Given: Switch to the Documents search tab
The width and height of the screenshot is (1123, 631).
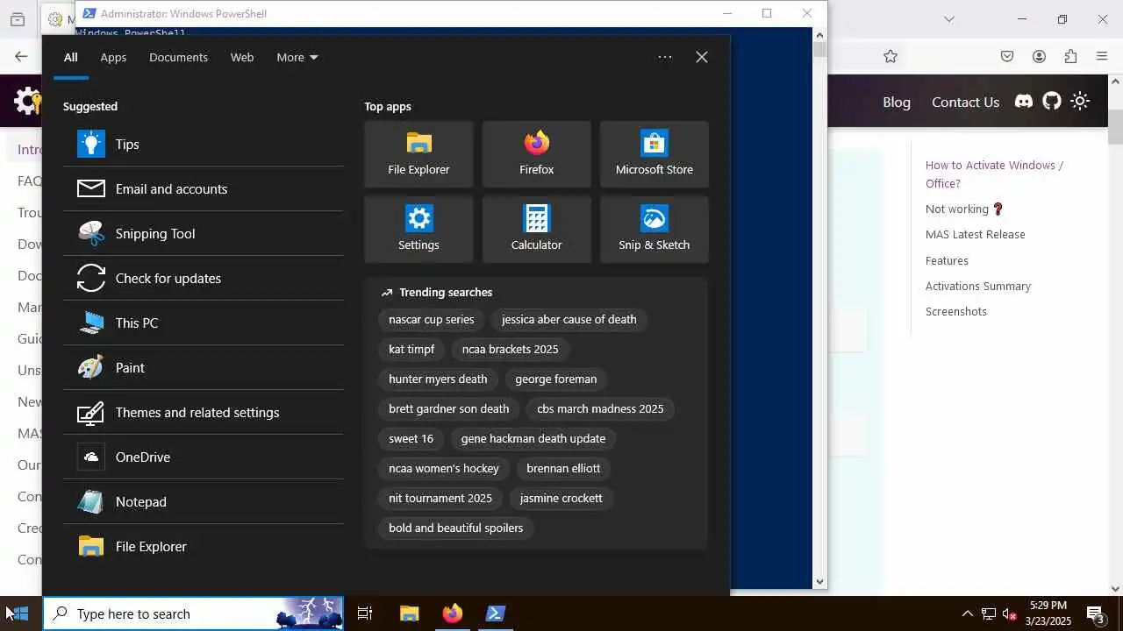Looking at the screenshot, I should tap(178, 57).
